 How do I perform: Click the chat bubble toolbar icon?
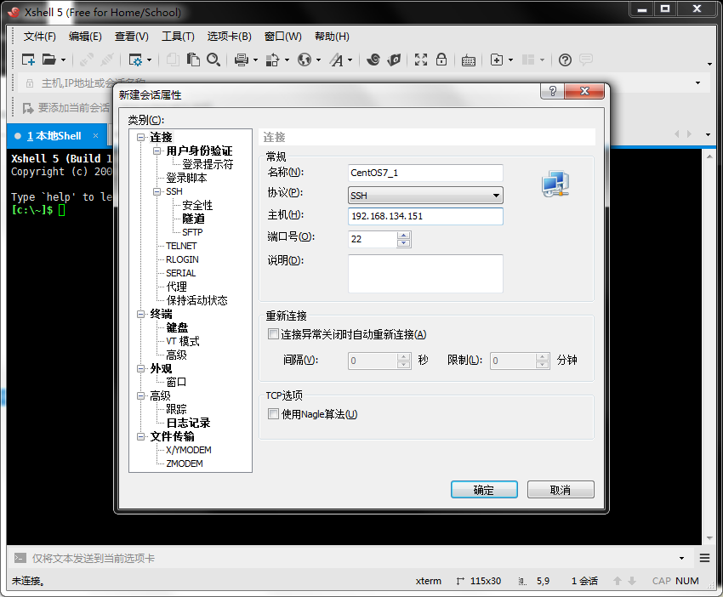(586, 60)
